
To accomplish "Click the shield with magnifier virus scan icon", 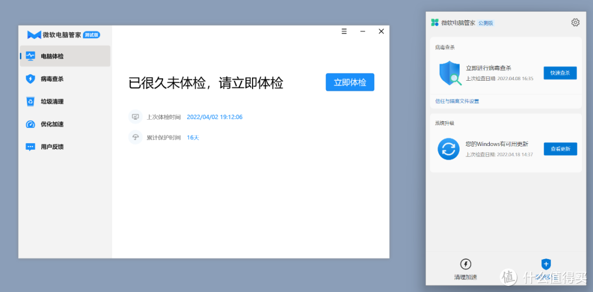I will [x=450, y=73].
